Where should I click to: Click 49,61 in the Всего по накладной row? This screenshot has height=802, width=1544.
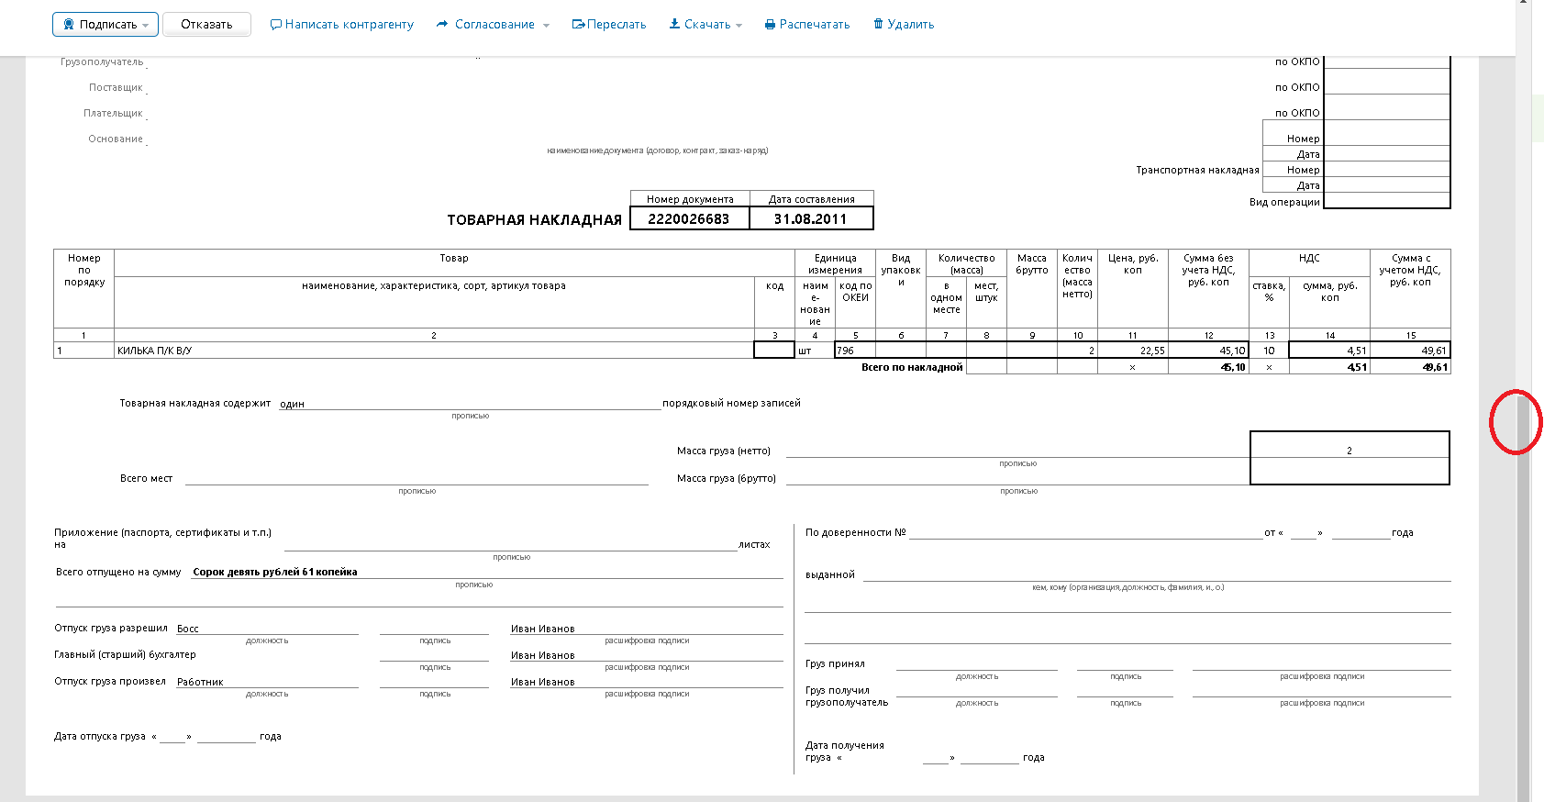coord(1435,367)
